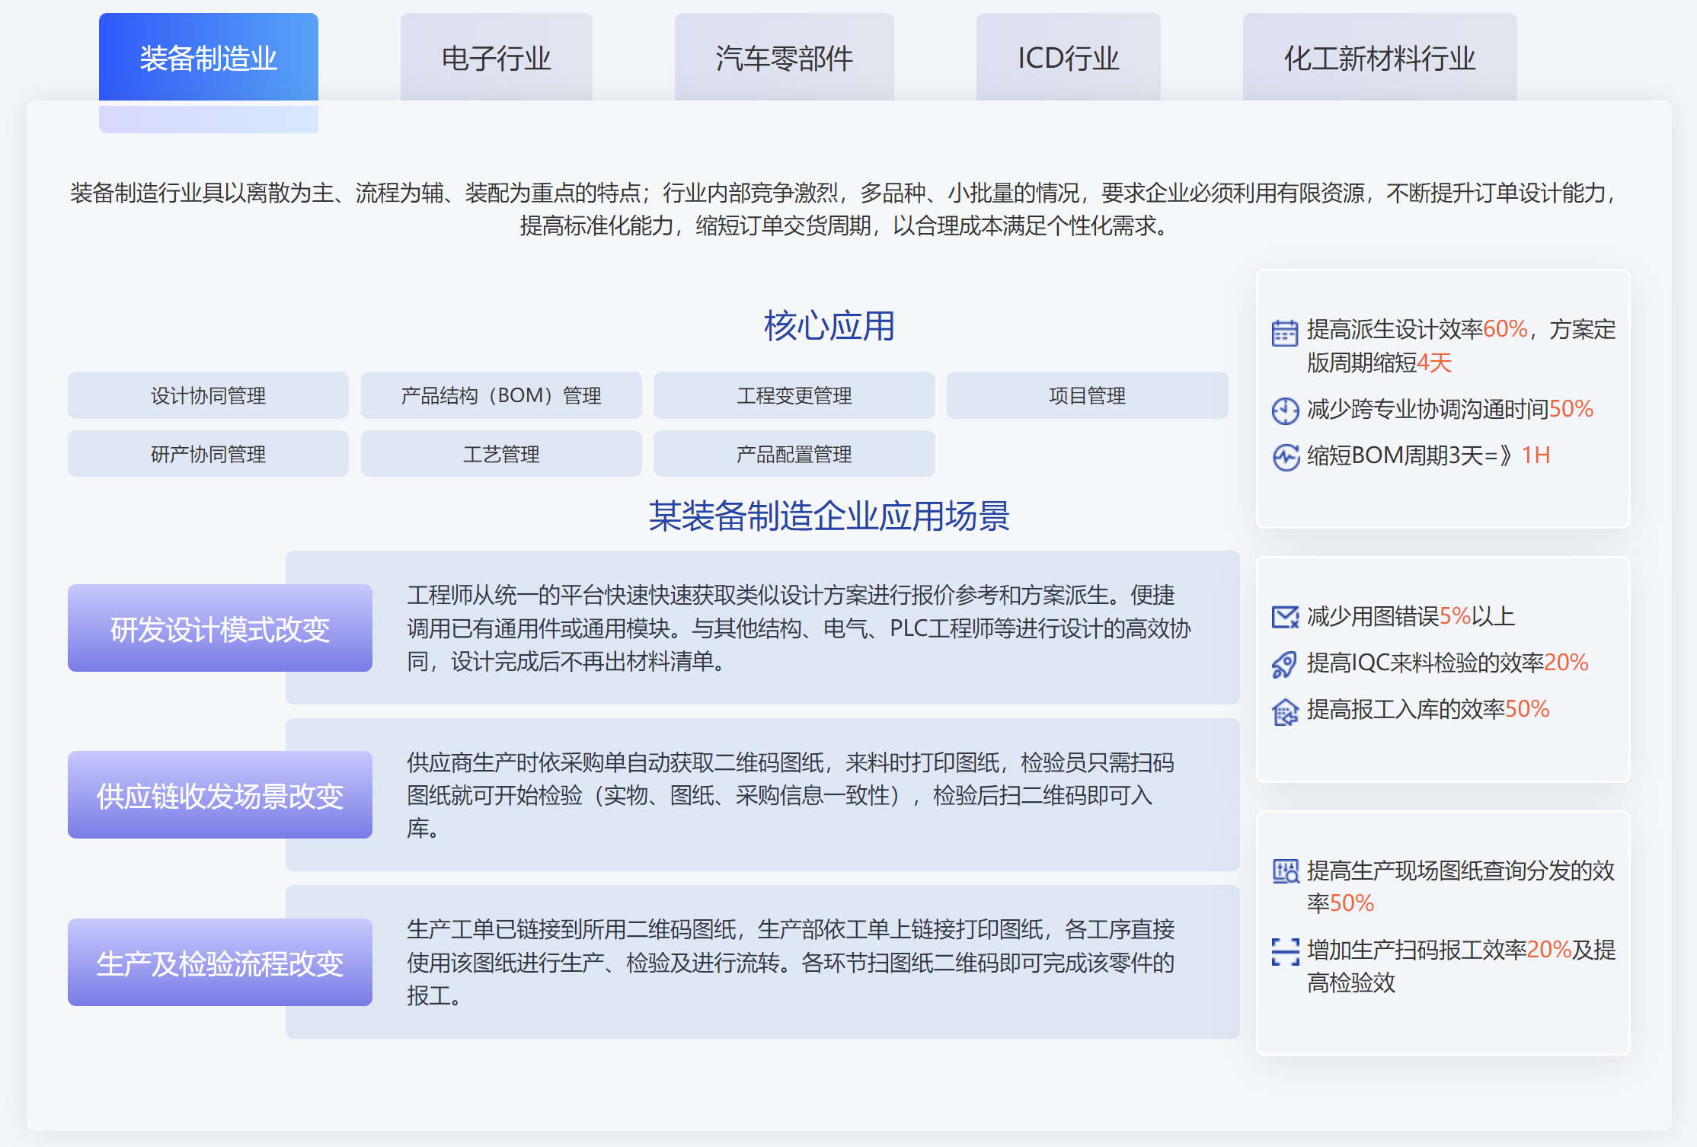Click pulse icon beside 缩短BOM周期

1286,457
